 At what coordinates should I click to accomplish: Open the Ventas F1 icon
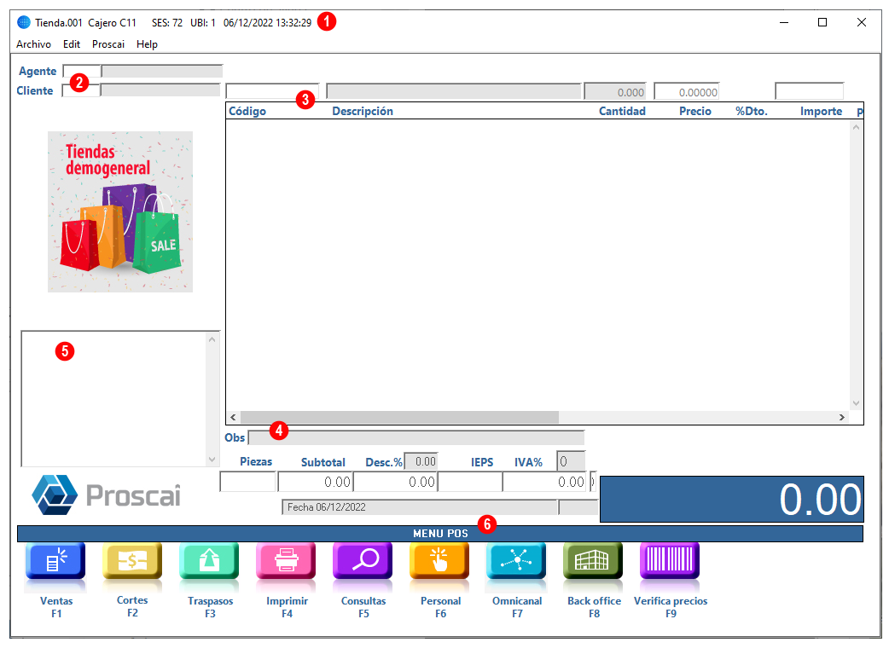55,561
